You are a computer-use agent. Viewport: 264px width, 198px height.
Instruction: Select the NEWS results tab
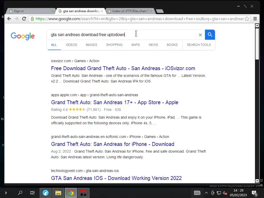click(x=153, y=45)
